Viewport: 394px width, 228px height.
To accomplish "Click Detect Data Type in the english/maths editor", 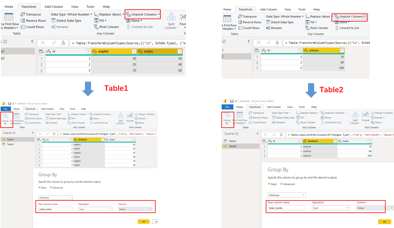I will [66, 21].
